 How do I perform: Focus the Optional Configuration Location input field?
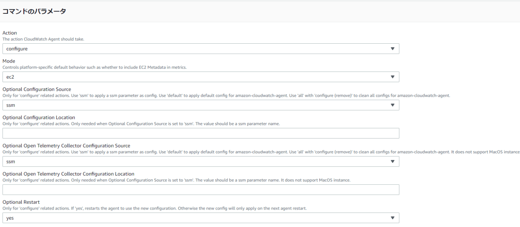click(201, 133)
